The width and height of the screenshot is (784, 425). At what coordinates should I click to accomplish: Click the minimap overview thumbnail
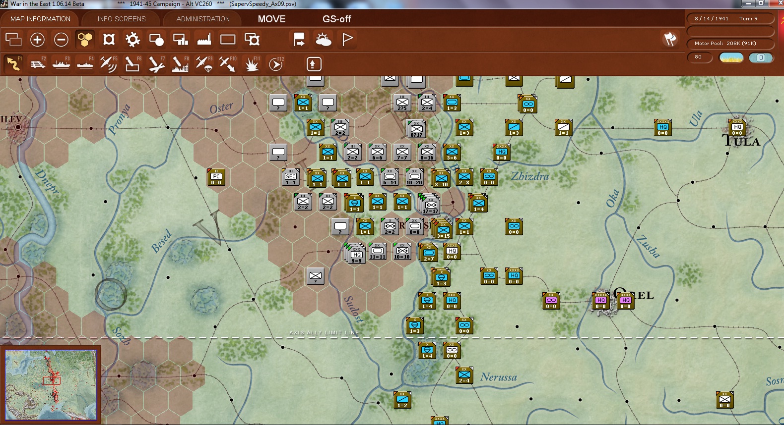click(x=51, y=384)
